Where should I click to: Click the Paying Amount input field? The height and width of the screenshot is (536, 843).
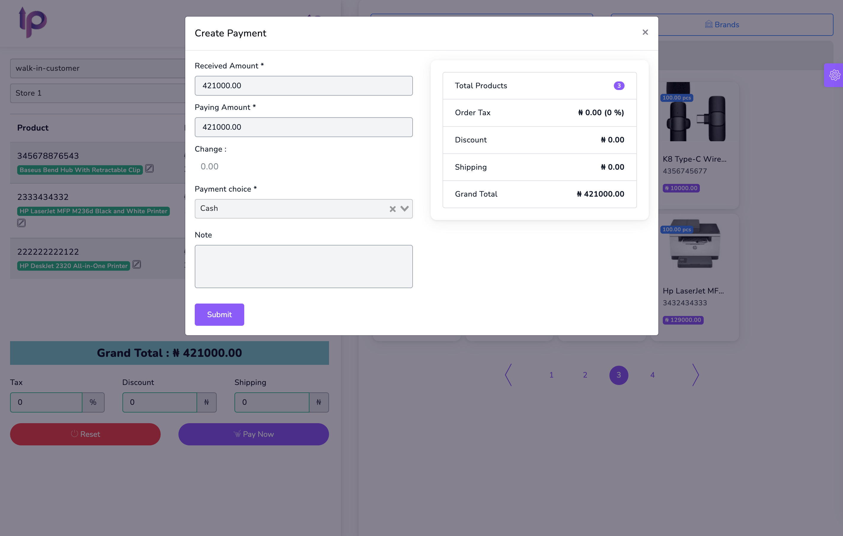[304, 127]
